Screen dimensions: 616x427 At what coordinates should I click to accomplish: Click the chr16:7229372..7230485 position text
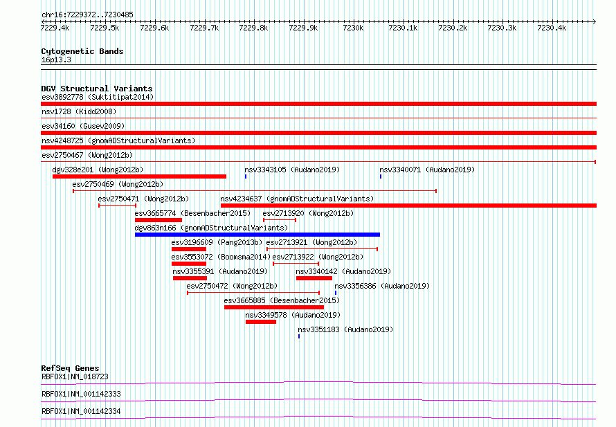pos(87,15)
